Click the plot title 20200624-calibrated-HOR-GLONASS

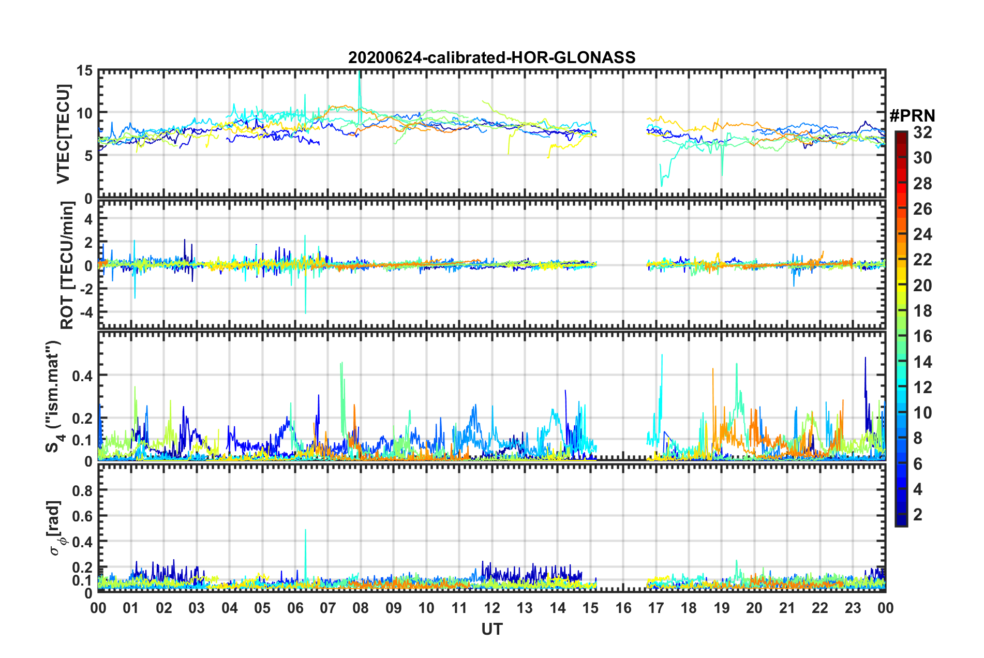coord(491,57)
